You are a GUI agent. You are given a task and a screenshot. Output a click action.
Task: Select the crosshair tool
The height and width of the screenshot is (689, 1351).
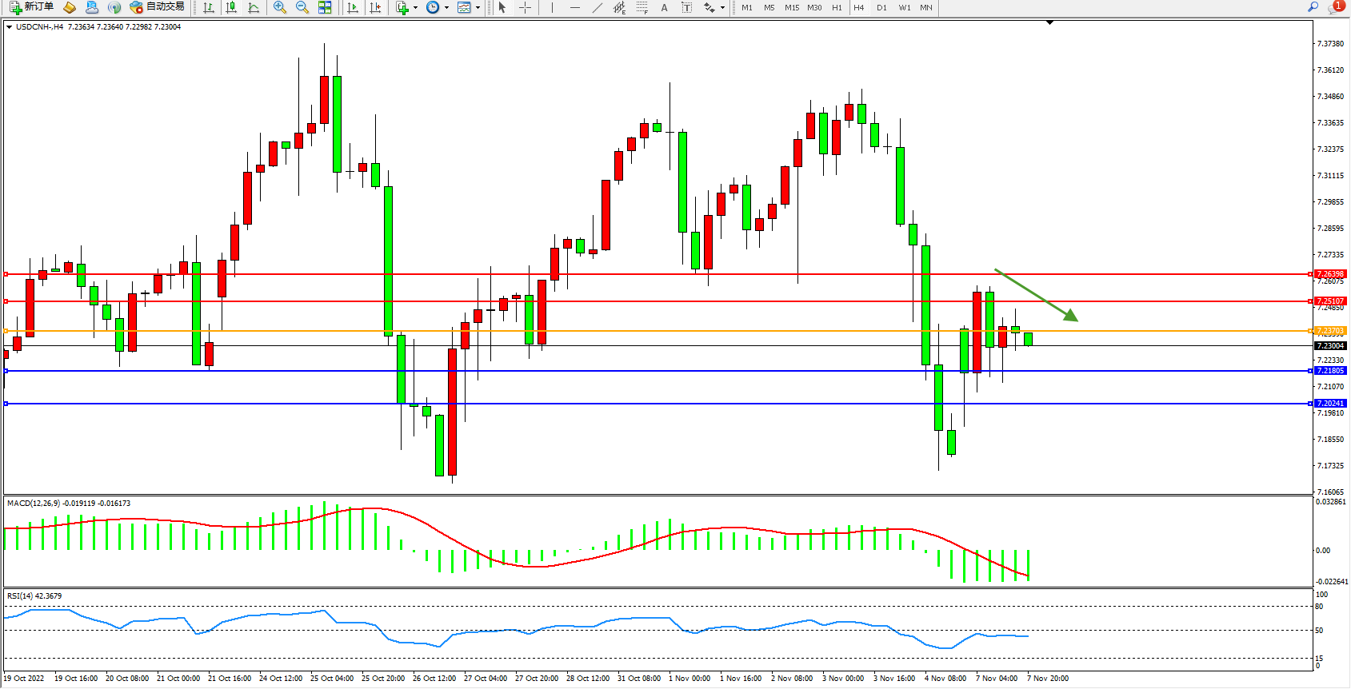(525, 7)
